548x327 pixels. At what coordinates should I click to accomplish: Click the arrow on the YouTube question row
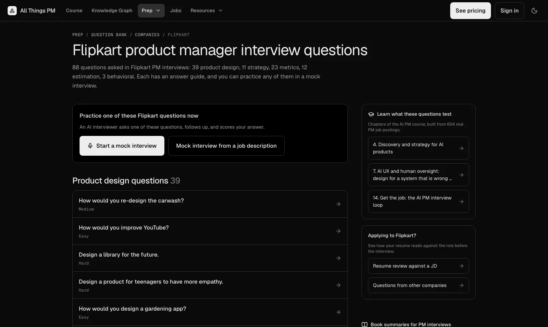point(338,231)
